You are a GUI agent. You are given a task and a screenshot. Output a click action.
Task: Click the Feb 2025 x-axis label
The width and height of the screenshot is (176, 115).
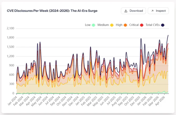point(86,101)
